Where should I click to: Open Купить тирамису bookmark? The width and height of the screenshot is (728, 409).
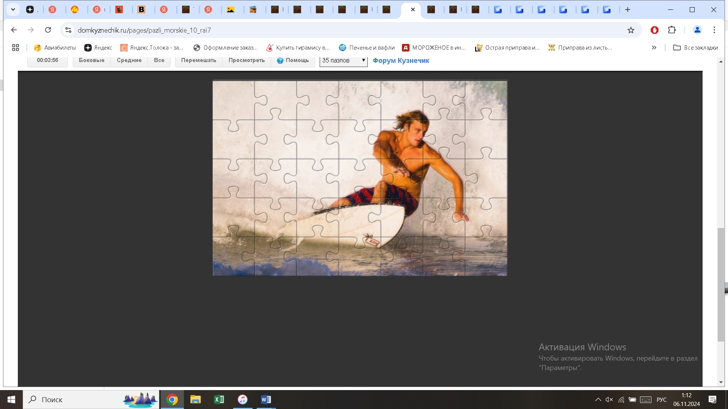[298, 47]
